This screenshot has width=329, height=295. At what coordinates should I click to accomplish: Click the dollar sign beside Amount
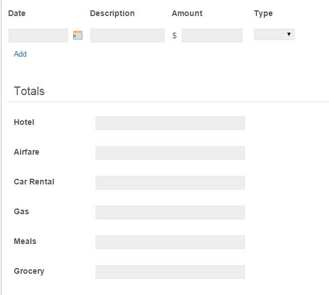pyautogui.click(x=175, y=36)
